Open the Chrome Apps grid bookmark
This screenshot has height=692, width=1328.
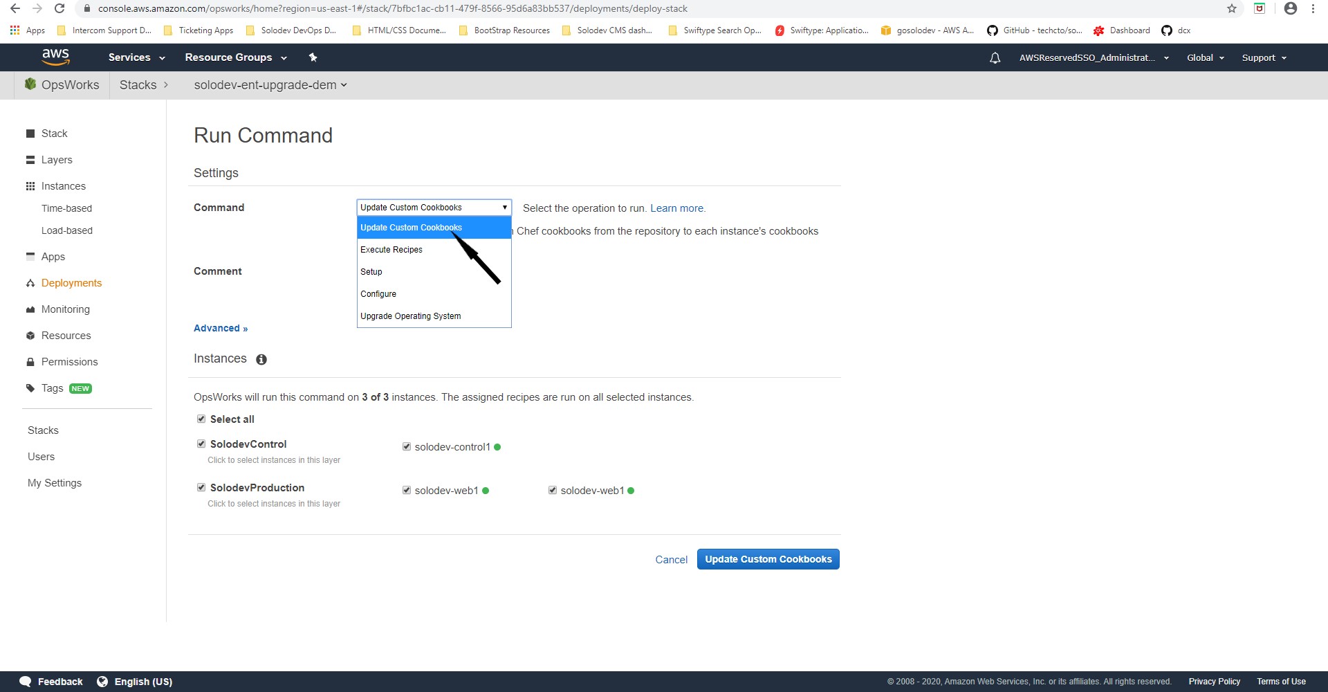28,30
